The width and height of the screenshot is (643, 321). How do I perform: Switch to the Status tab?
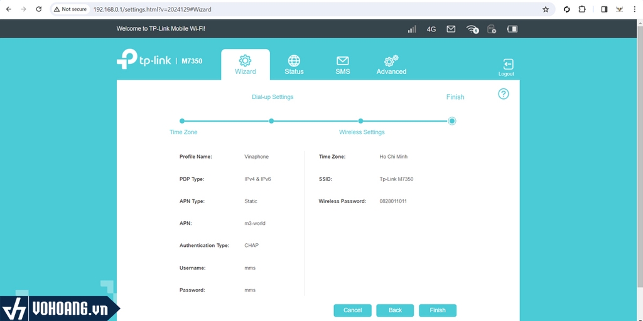pos(294,65)
